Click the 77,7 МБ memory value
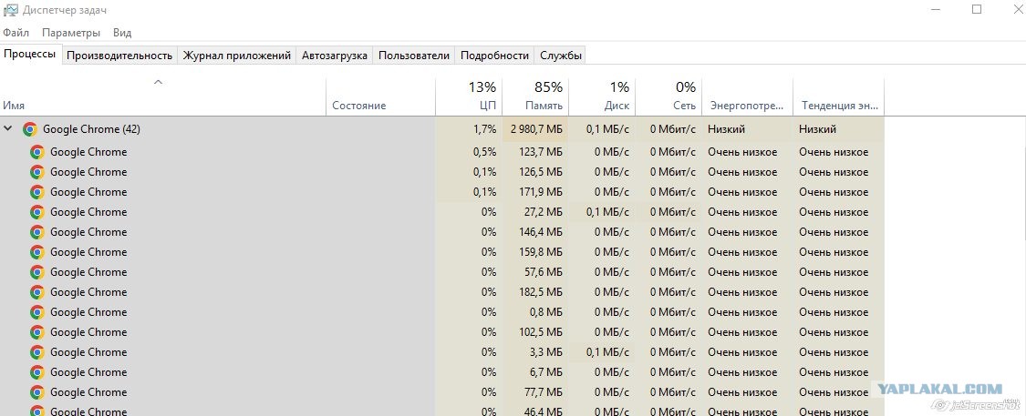This screenshot has width=1026, height=416. click(544, 392)
